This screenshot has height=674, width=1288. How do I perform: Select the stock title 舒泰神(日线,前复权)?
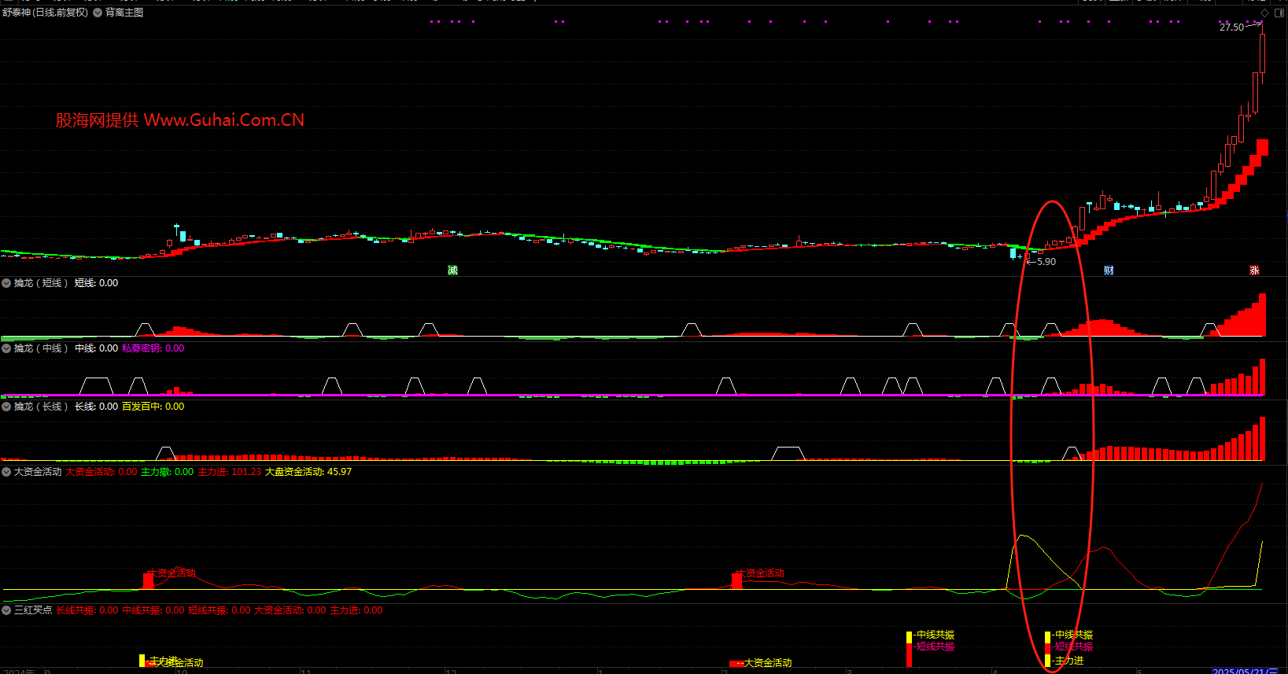point(46,13)
